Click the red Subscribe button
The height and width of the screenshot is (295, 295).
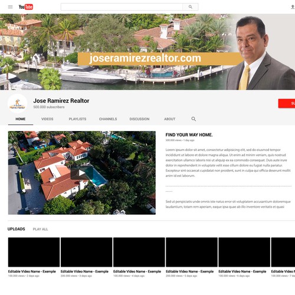(287, 103)
